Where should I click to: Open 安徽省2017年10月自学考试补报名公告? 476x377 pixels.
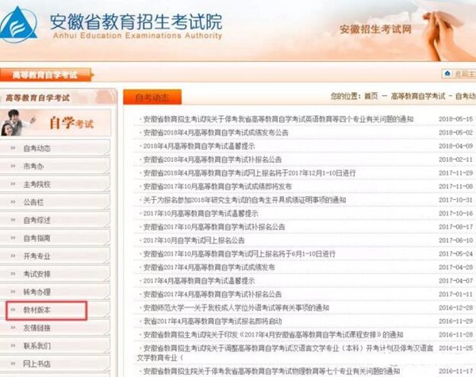(214, 227)
